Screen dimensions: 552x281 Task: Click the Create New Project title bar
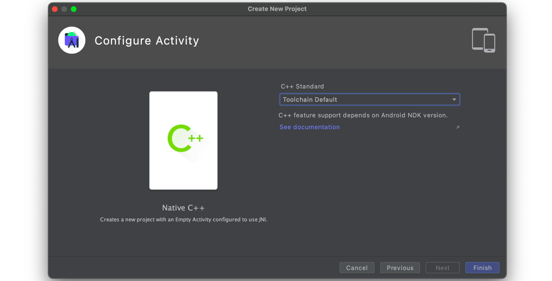click(x=277, y=9)
